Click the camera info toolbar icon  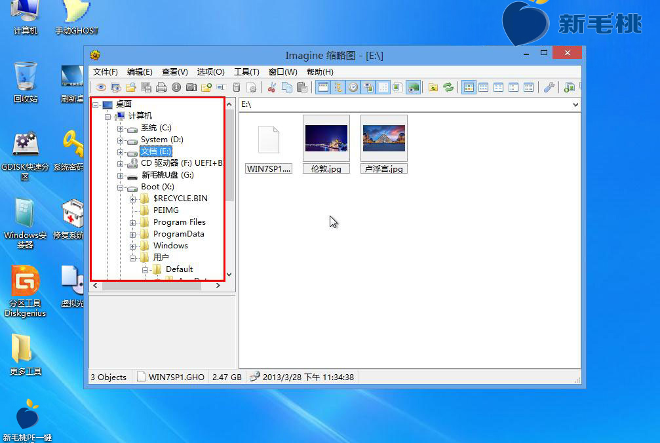coord(191,88)
